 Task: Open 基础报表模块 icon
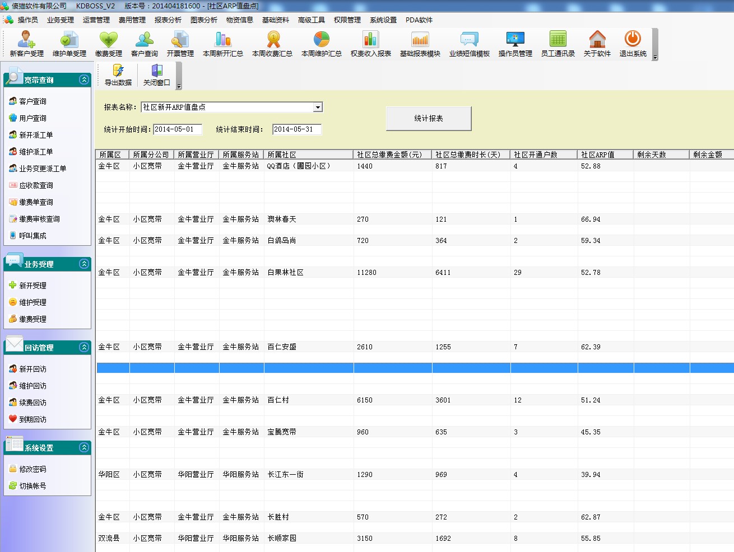[x=420, y=44]
